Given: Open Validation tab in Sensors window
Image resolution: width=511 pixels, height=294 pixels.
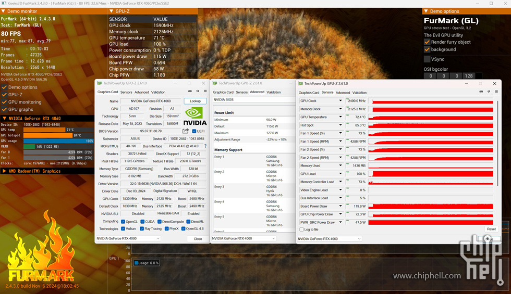Looking at the screenshot, I should [x=359, y=93].
